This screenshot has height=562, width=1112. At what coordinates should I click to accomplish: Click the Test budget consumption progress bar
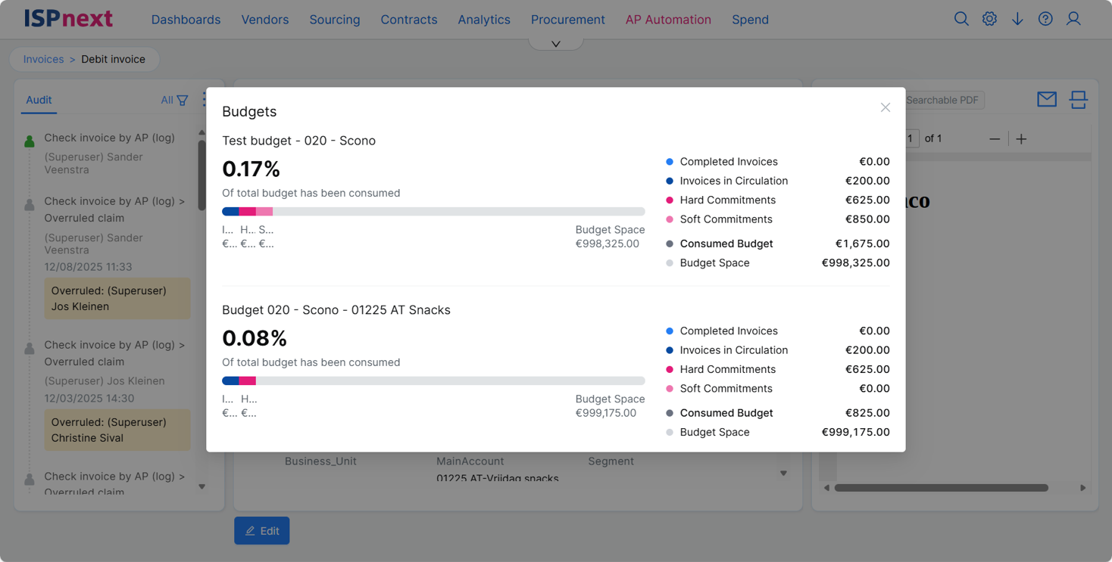click(433, 212)
